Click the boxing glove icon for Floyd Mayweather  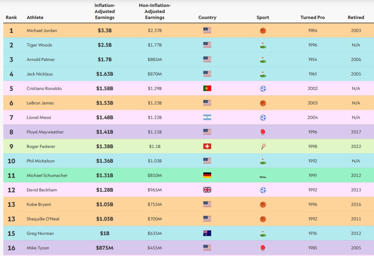(263, 132)
